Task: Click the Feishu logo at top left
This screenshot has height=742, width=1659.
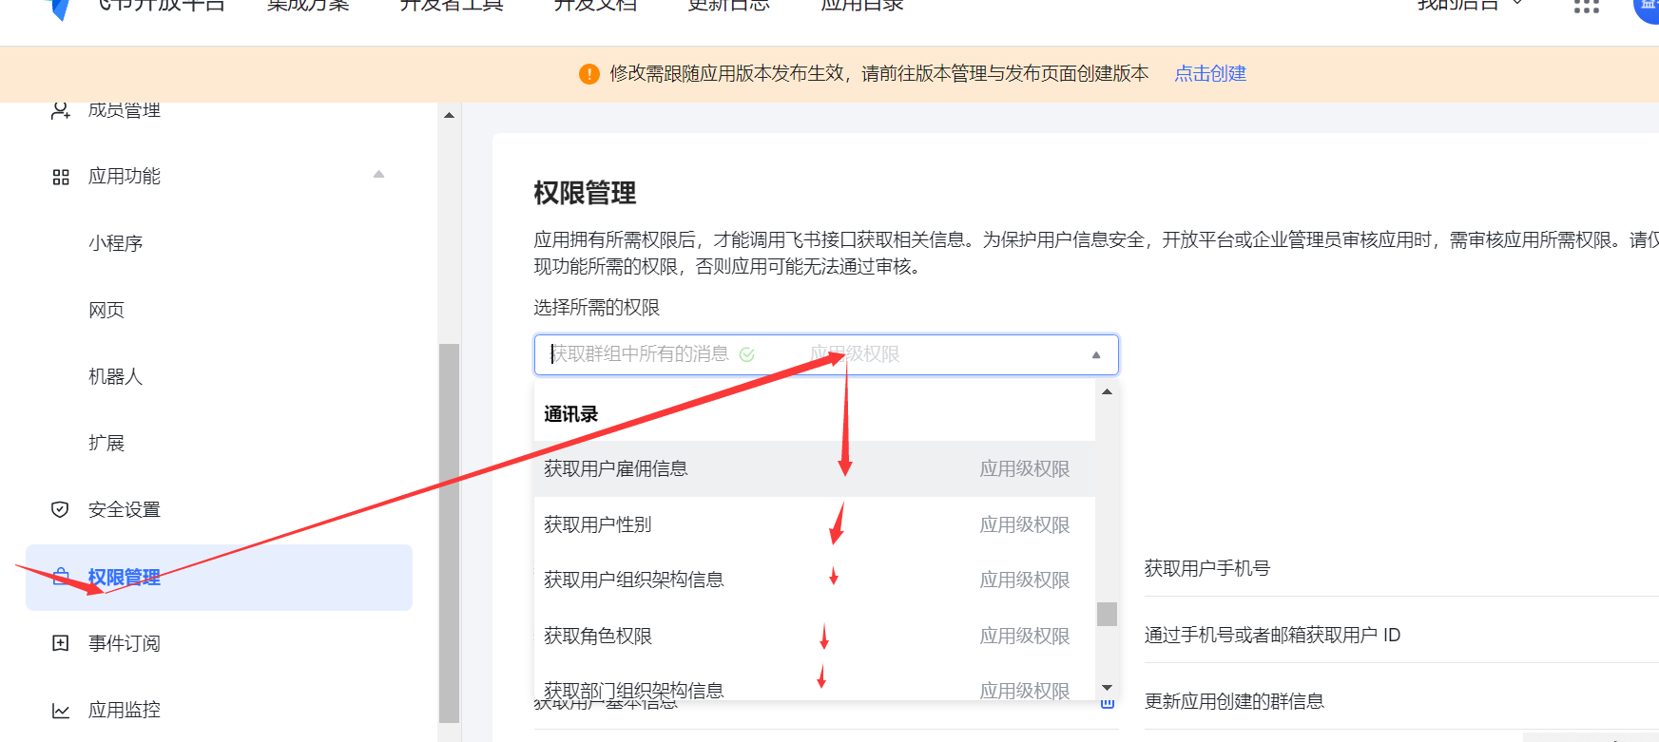Action: (x=59, y=9)
